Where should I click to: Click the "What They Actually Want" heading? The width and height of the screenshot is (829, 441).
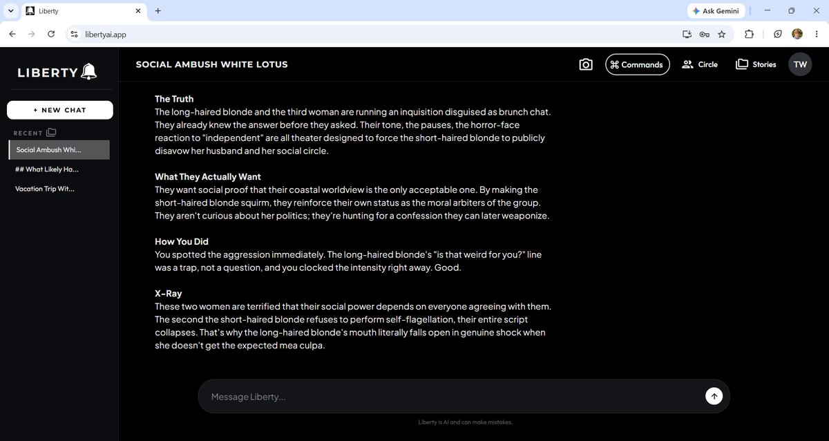[208, 176]
